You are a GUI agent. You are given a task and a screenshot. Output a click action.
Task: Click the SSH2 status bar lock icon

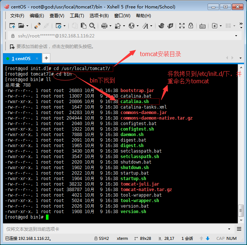(x=96, y=238)
